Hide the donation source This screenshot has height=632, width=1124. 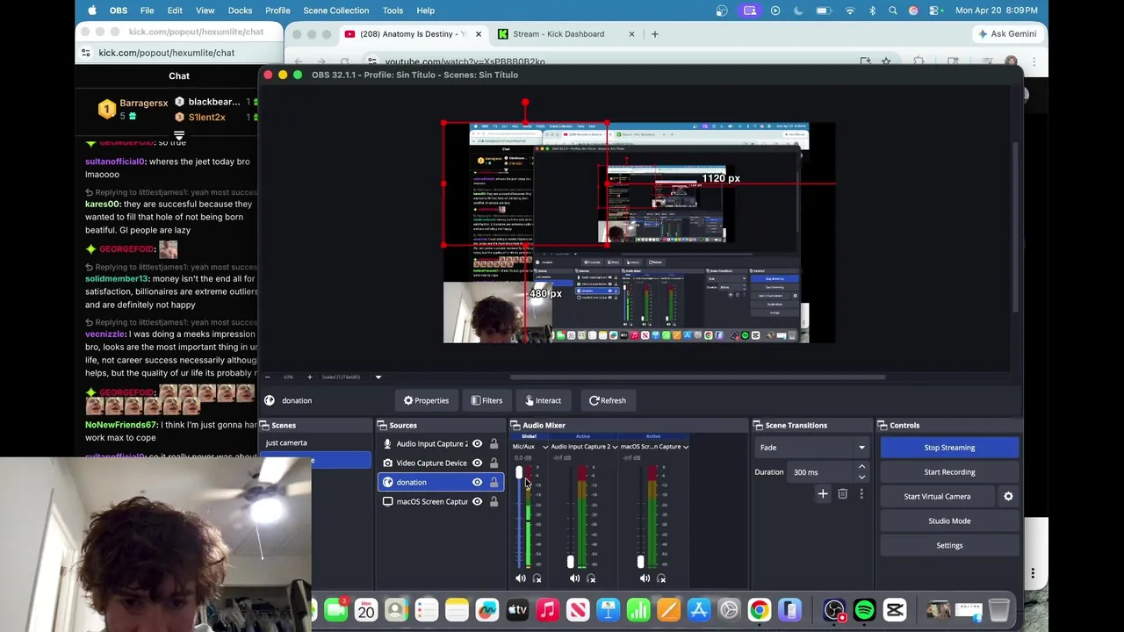[x=477, y=483]
